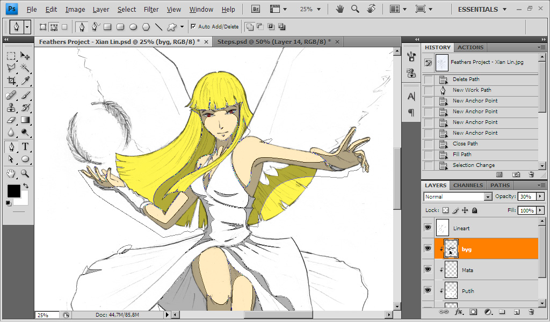
Task: Click the Opacity 30% input field
Action: [x=526, y=196]
